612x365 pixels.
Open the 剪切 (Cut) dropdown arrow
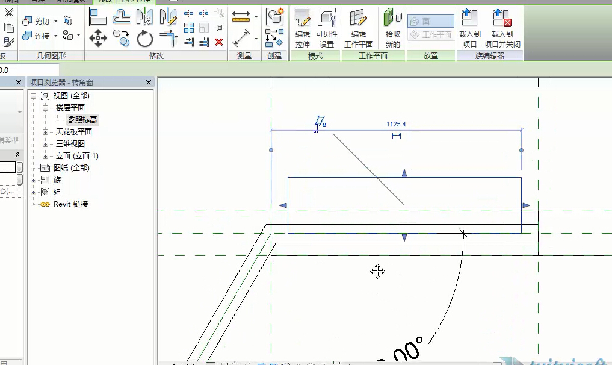coord(56,21)
